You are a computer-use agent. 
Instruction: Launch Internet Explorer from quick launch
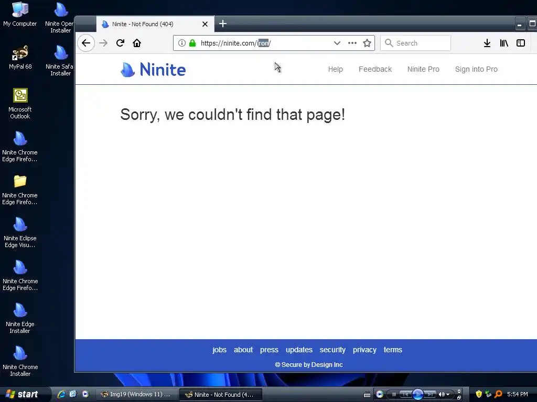click(62, 394)
